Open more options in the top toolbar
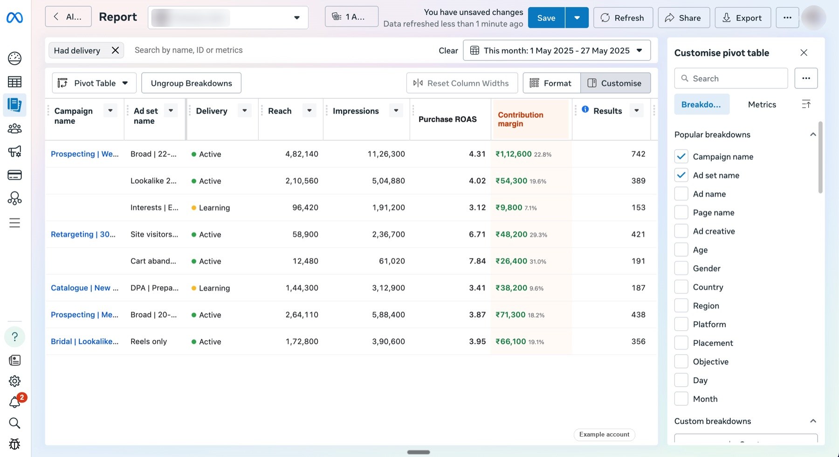 pyautogui.click(x=787, y=18)
